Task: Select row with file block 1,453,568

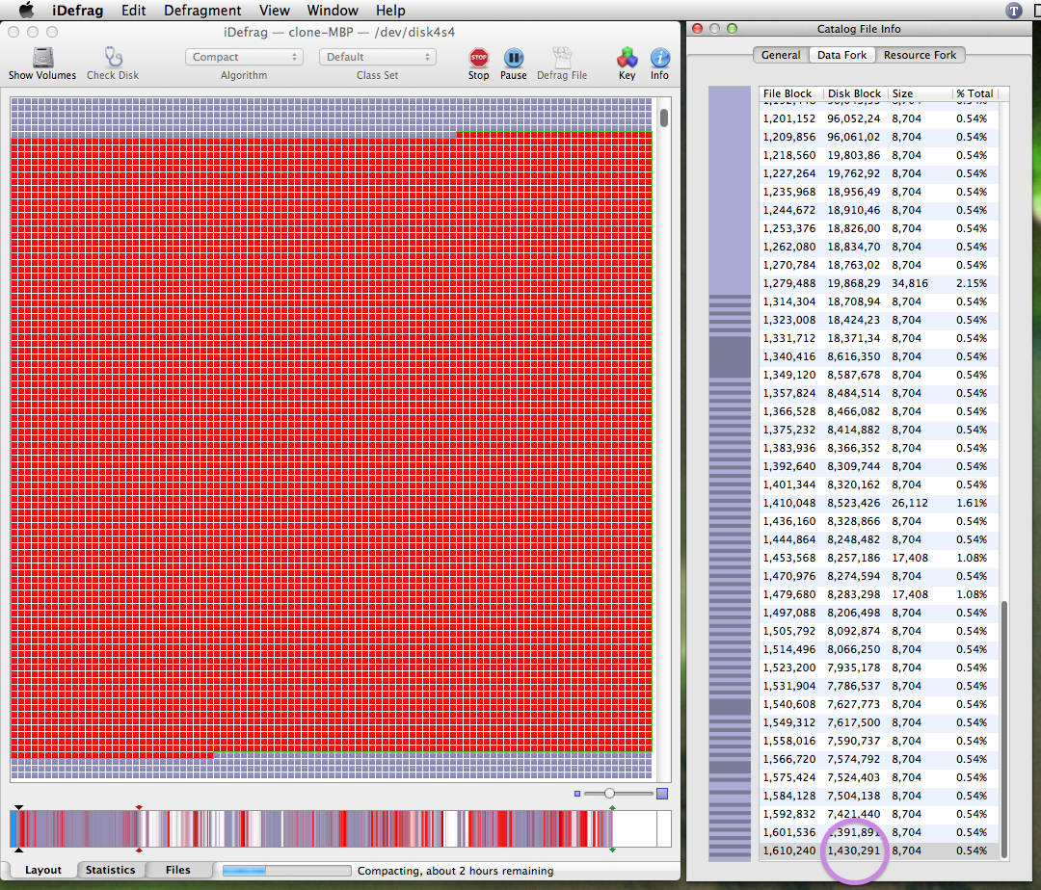Action: [879, 558]
